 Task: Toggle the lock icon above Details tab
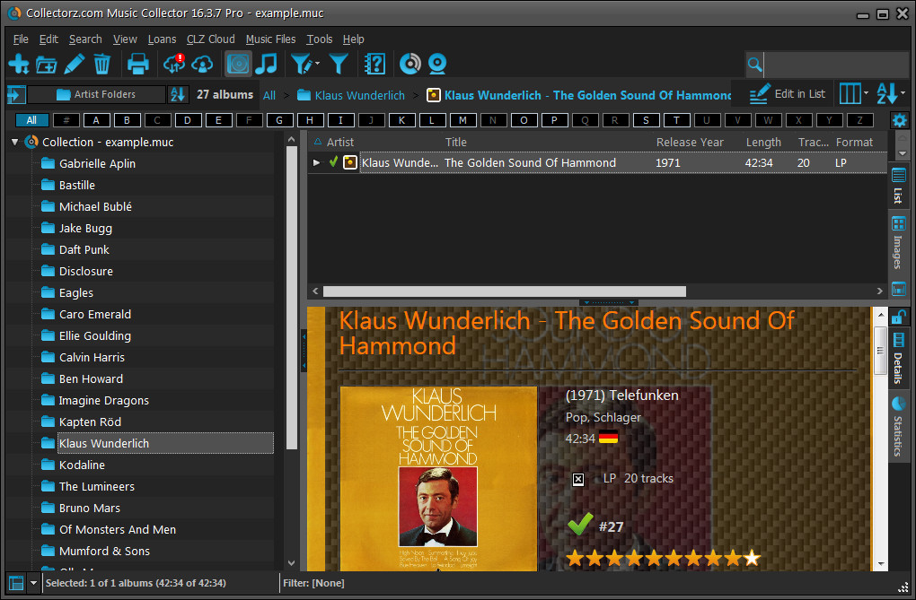898,317
